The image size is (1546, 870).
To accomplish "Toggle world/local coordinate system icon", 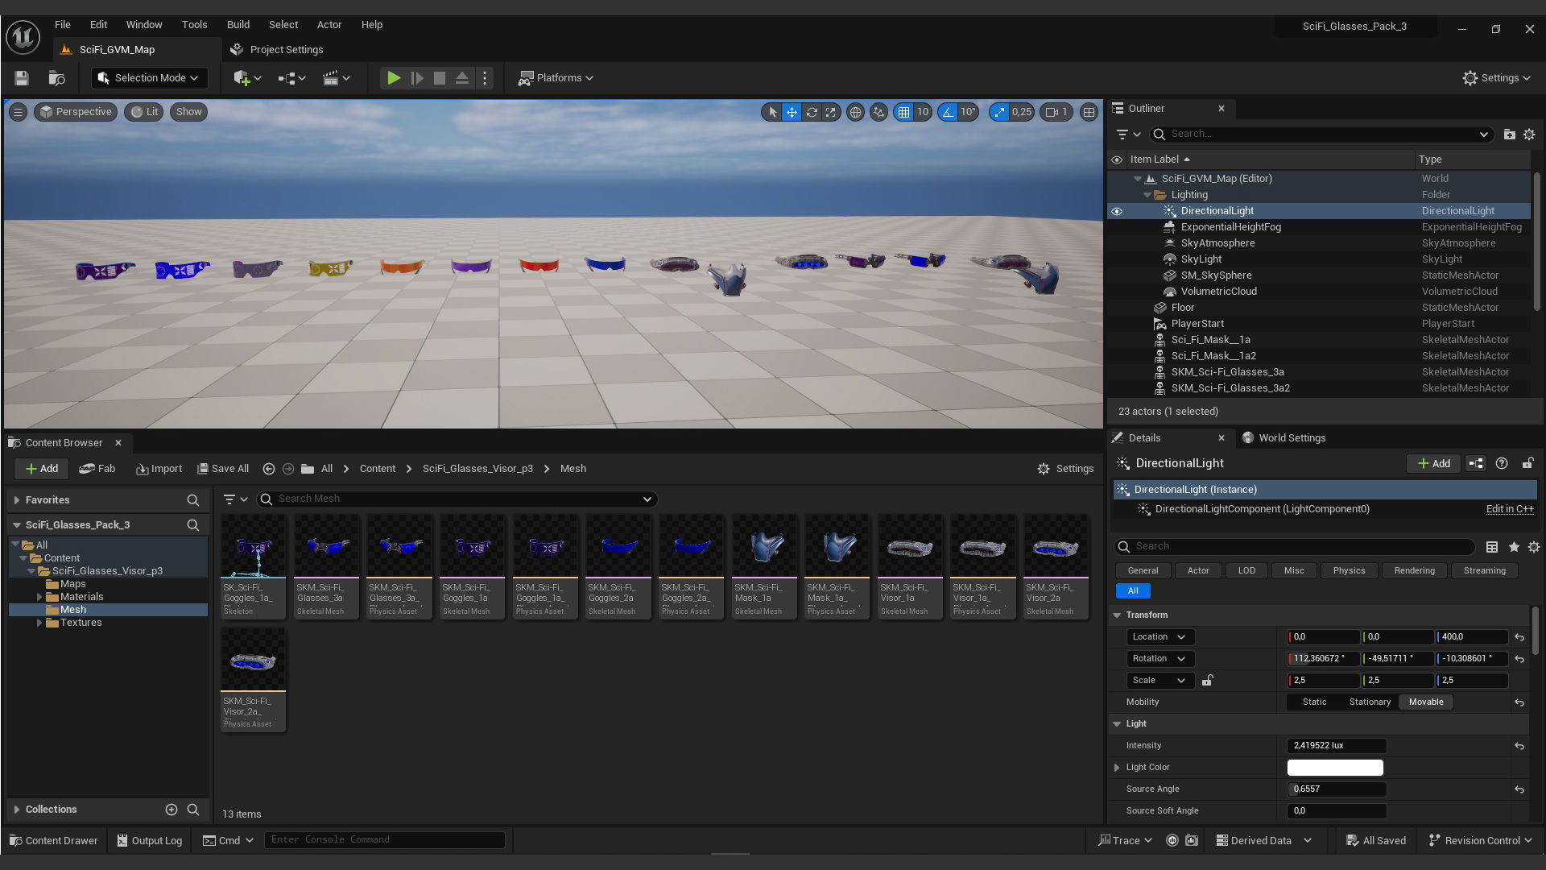I will (x=855, y=112).
